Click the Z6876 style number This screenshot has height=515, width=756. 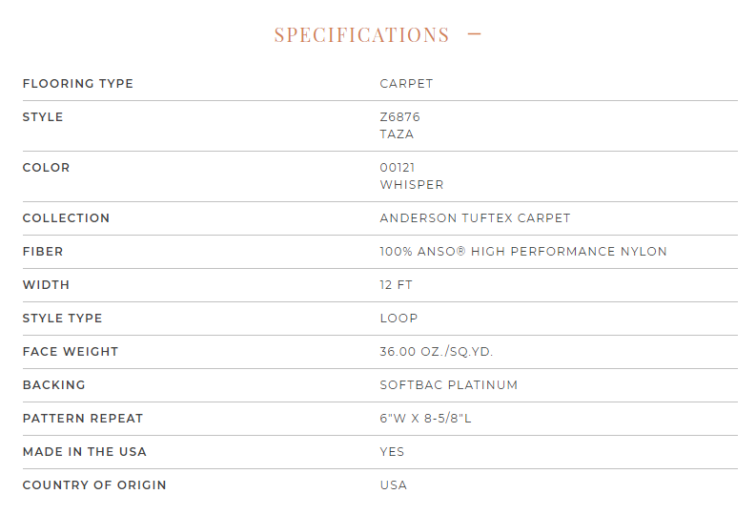click(x=399, y=117)
